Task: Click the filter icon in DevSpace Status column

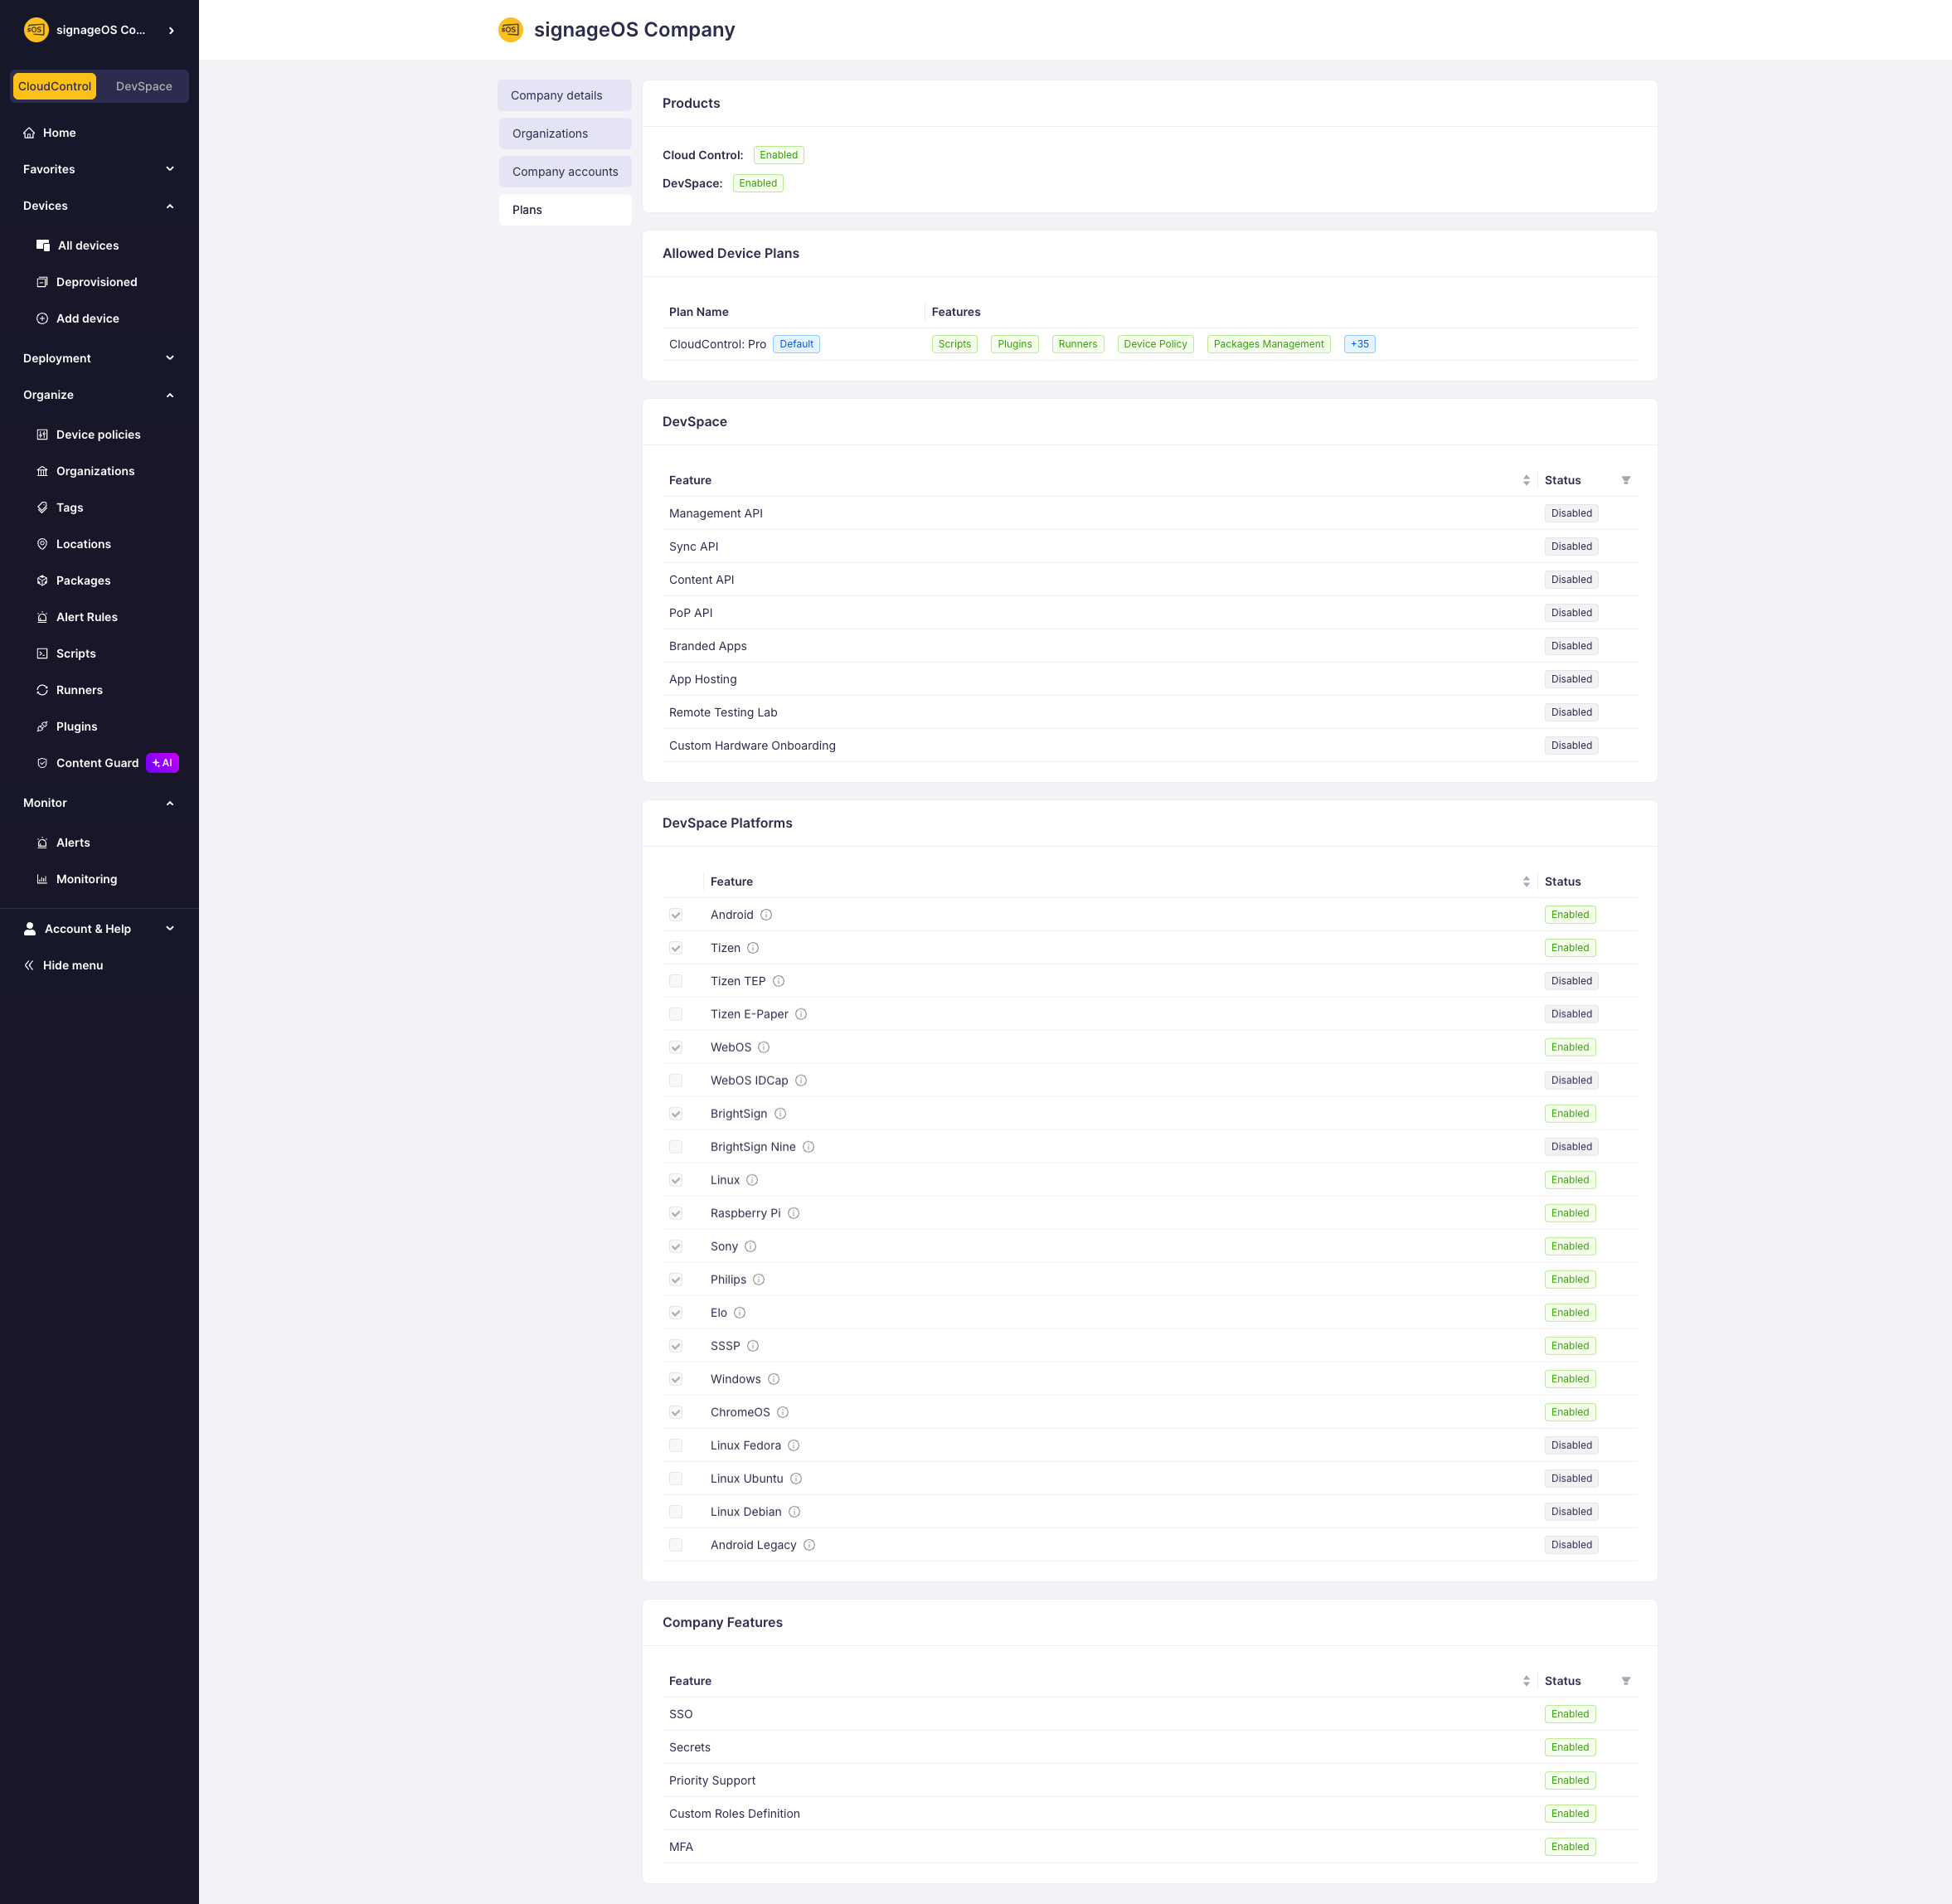Action: pyautogui.click(x=1627, y=480)
